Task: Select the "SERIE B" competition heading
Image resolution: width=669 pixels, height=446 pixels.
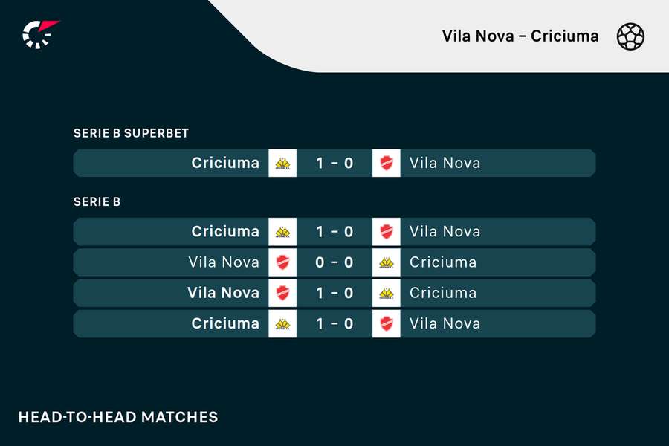Action: [x=97, y=201]
